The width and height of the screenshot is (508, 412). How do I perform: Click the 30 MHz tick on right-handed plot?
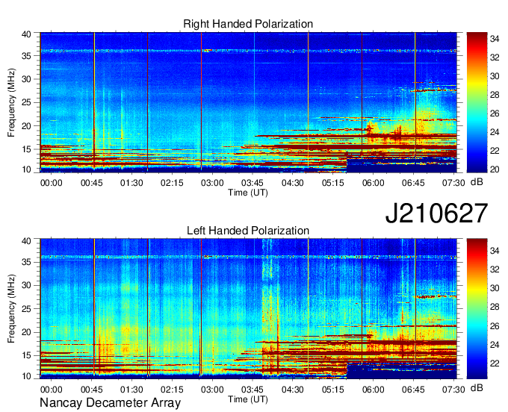point(26,79)
